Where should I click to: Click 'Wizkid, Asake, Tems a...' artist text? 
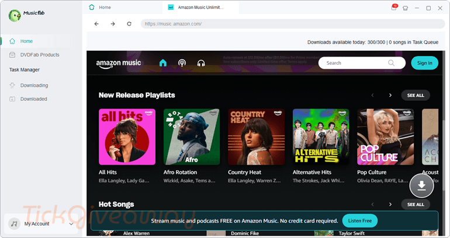click(x=189, y=181)
